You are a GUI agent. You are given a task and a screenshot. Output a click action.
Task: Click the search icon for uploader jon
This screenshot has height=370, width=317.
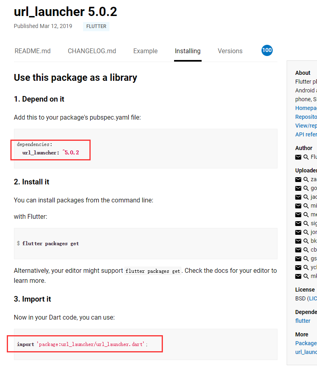(x=306, y=232)
